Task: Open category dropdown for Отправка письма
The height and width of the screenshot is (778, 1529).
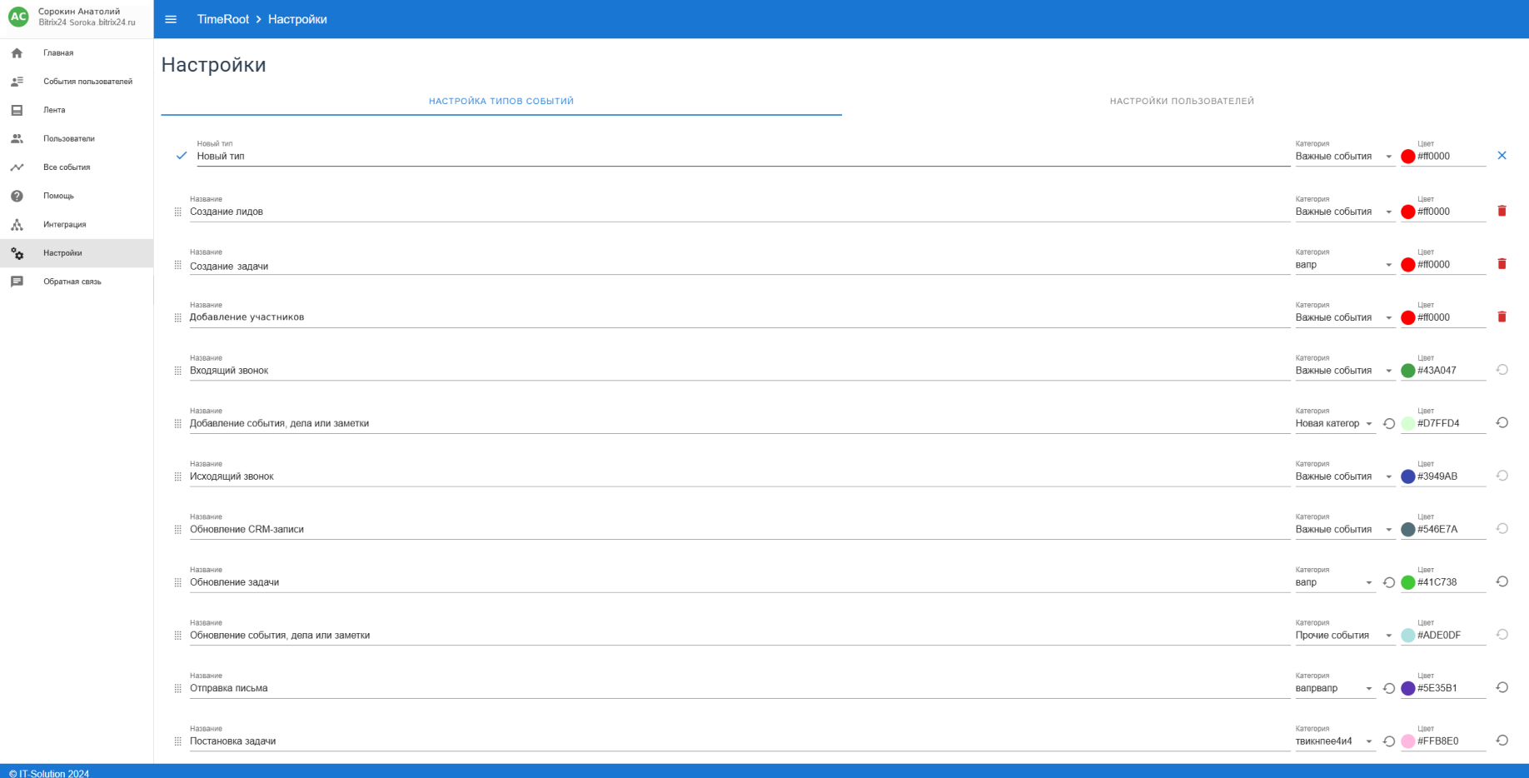Action: point(1334,689)
